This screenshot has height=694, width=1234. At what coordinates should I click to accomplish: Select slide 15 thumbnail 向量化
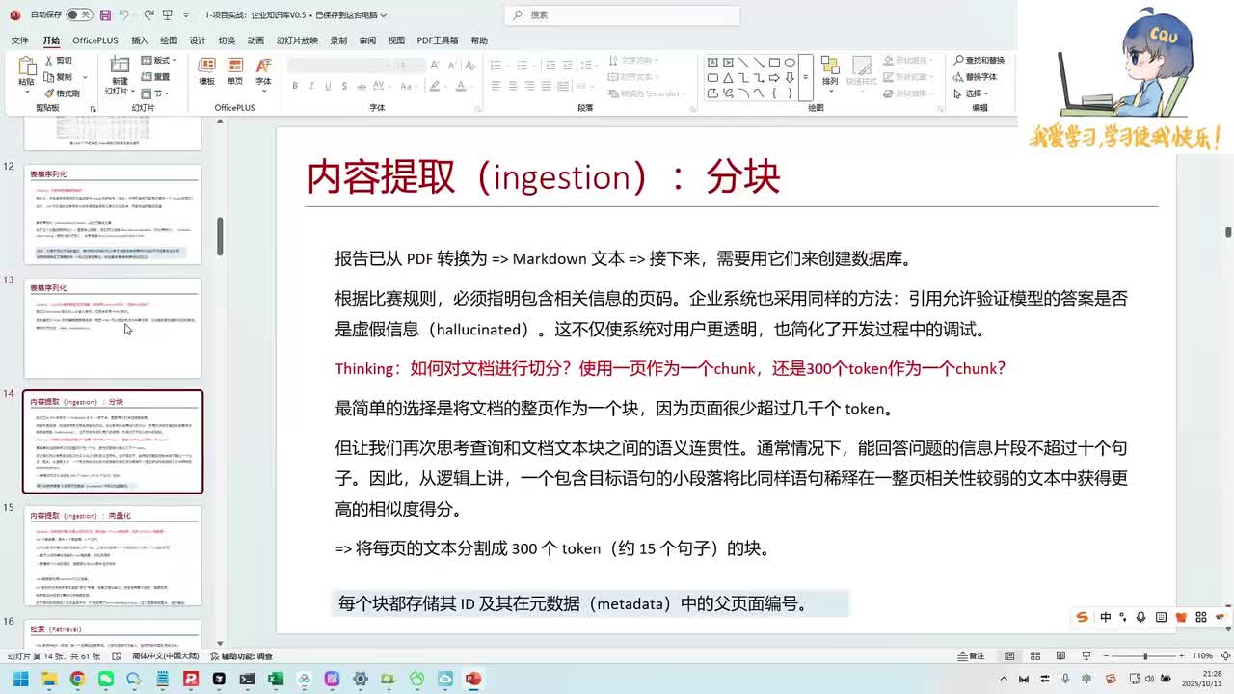pos(113,556)
